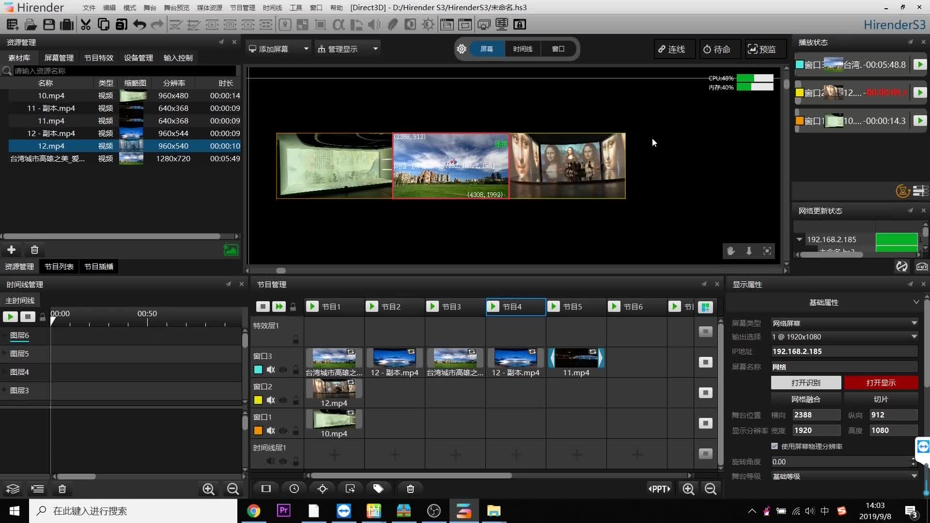Click fit-to-screen icon in stage view
Viewport: 930px width, 523px height.
coord(767,251)
